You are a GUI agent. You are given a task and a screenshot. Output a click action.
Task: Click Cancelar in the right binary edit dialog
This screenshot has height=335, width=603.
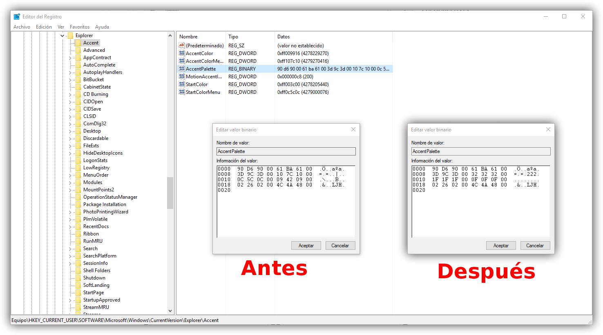click(x=535, y=246)
